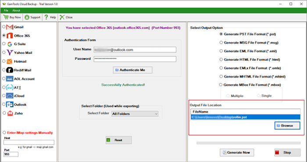Viewport: 307px width, 162px height.
Task: Click the GainTools app icon in title bar
Action: click(4, 4)
